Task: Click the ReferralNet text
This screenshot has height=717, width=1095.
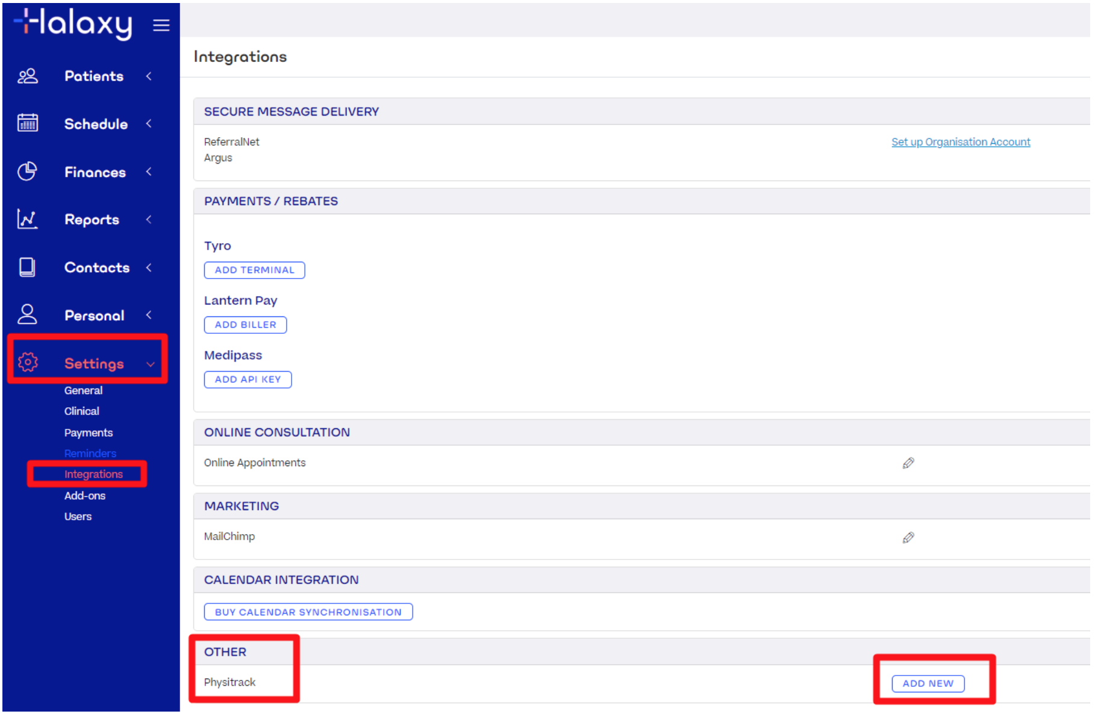Action: pos(231,142)
